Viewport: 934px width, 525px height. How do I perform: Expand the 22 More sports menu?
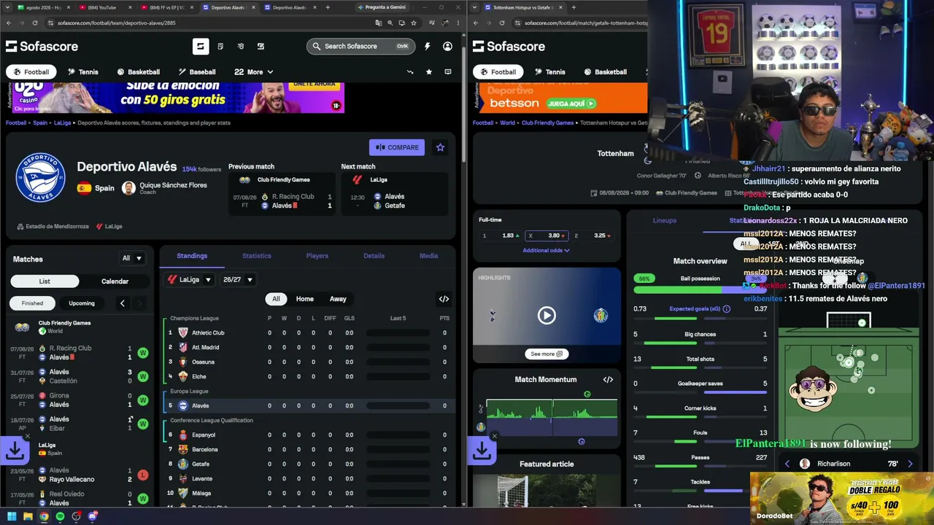click(253, 72)
